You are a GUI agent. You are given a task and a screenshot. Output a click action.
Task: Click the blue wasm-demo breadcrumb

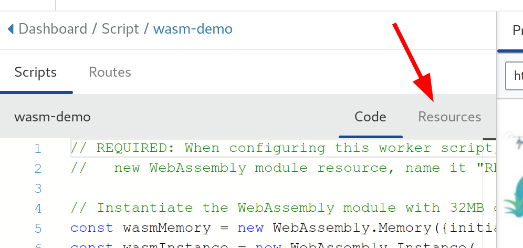193,28
